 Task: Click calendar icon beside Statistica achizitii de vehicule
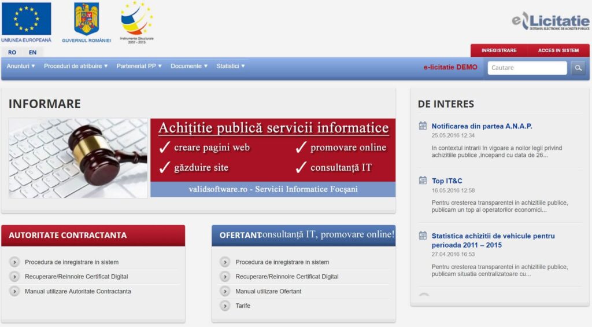[x=423, y=236]
